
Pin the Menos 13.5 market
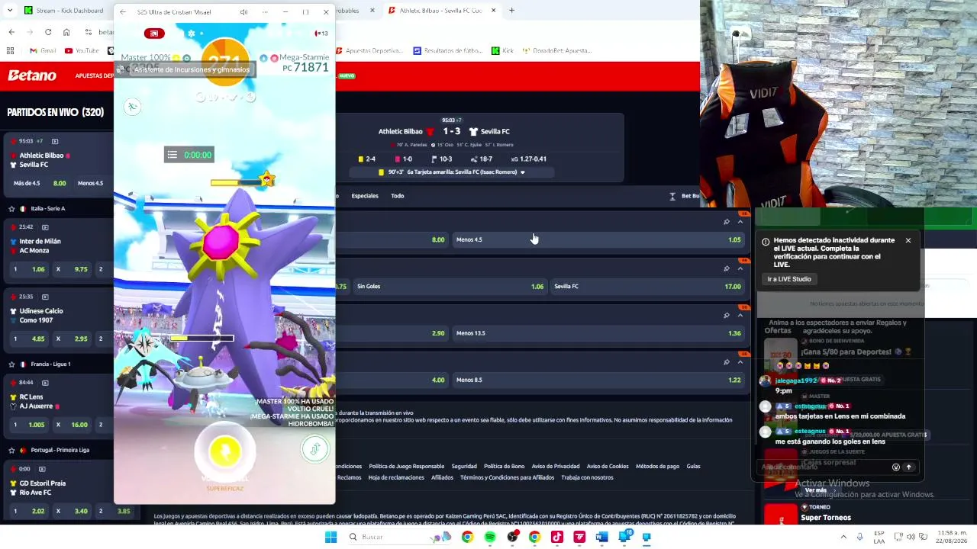tap(726, 315)
